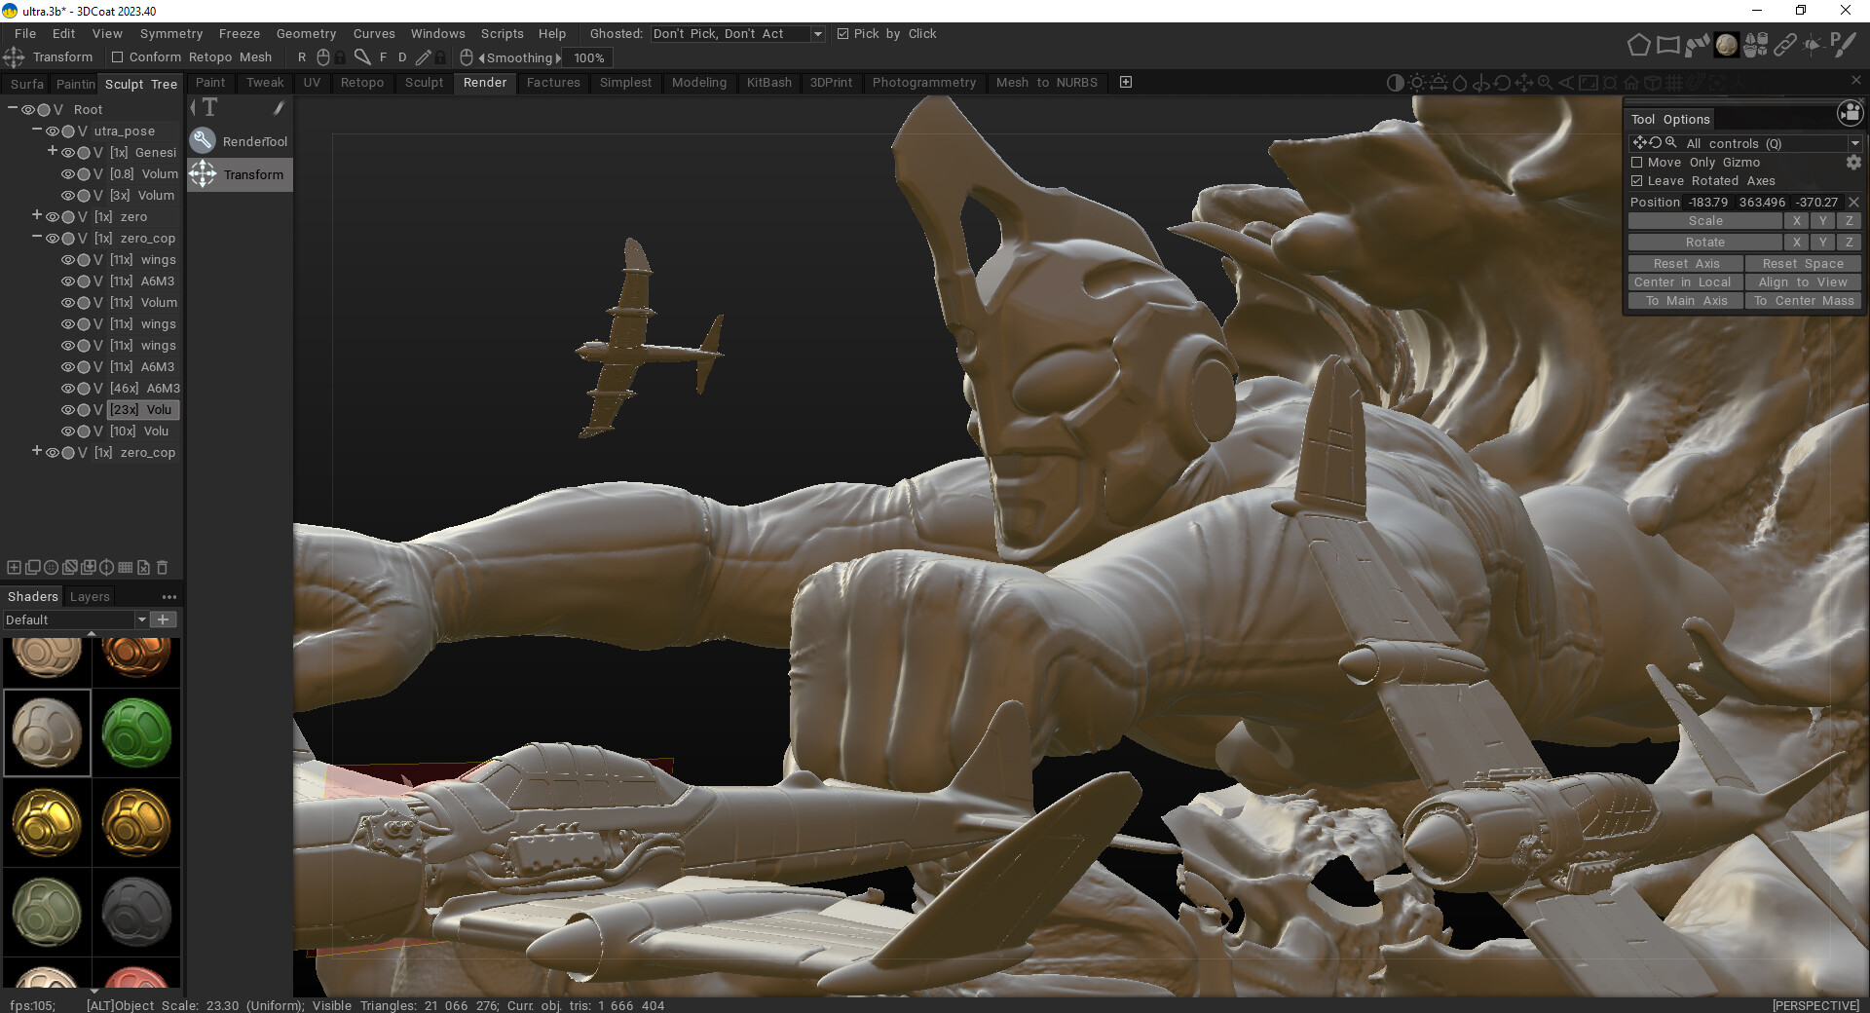Hide the utra_pose layer via eye icon
Screen dimensions: 1870x1013
click(52, 131)
